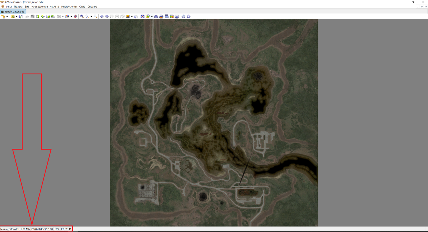Restore the inner document window
The width and height of the screenshot is (428, 232).
[x=422, y=7]
